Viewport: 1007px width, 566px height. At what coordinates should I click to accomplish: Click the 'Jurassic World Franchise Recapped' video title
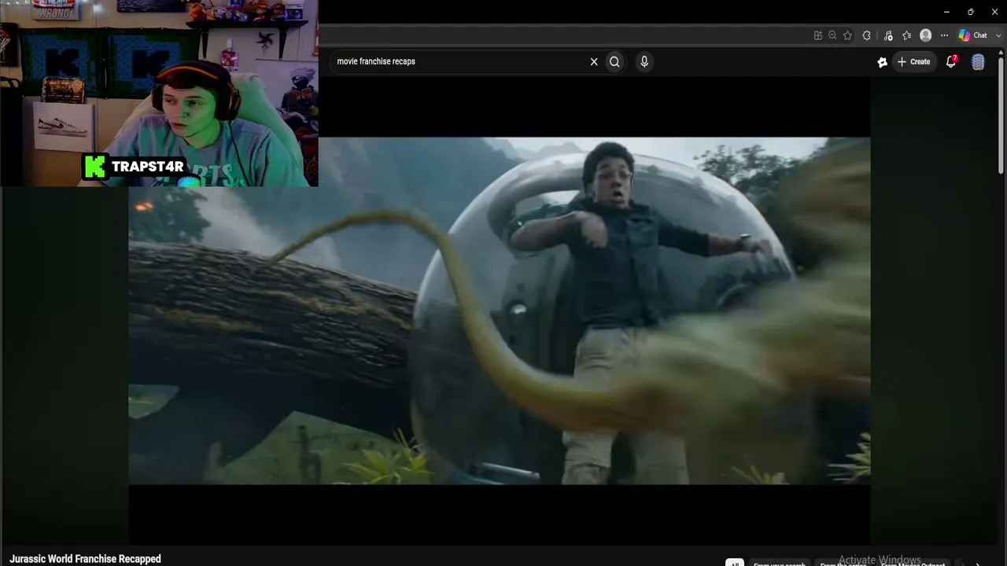[85, 559]
